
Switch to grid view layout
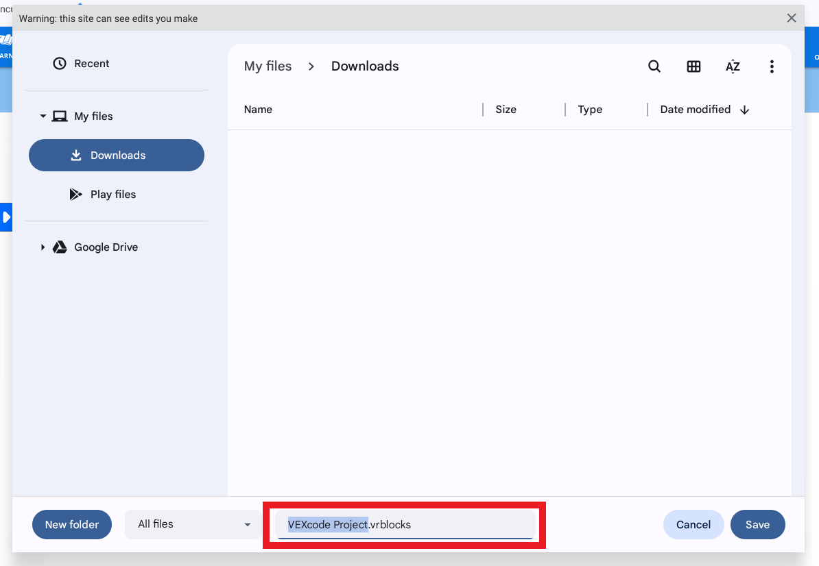(693, 66)
